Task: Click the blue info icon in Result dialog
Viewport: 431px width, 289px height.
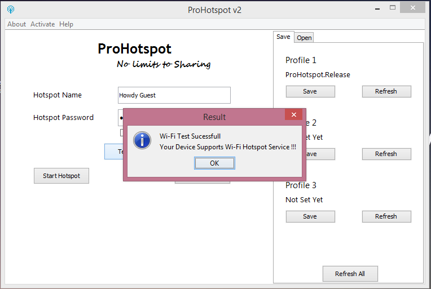Action: pyautogui.click(x=142, y=140)
